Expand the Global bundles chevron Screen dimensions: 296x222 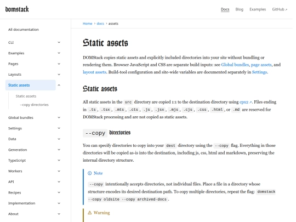pyautogui.click(x=59, y=118)
